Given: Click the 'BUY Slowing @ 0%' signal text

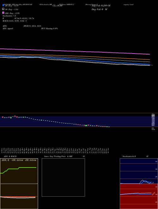Looking at the screenshot, I should click(x=50, y=28).
